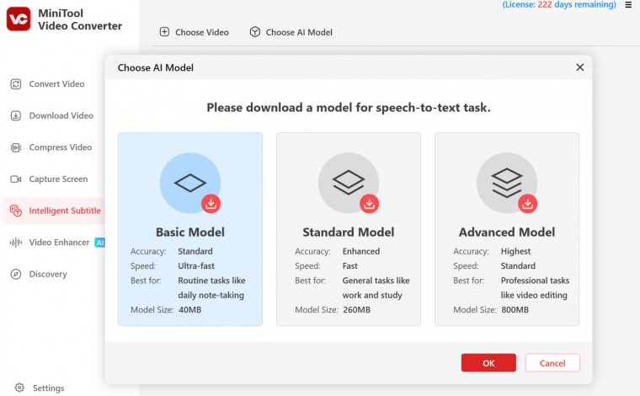Select the Standard Model heading
This screenshot has height=396, width=640.
[x=349, y=233]
